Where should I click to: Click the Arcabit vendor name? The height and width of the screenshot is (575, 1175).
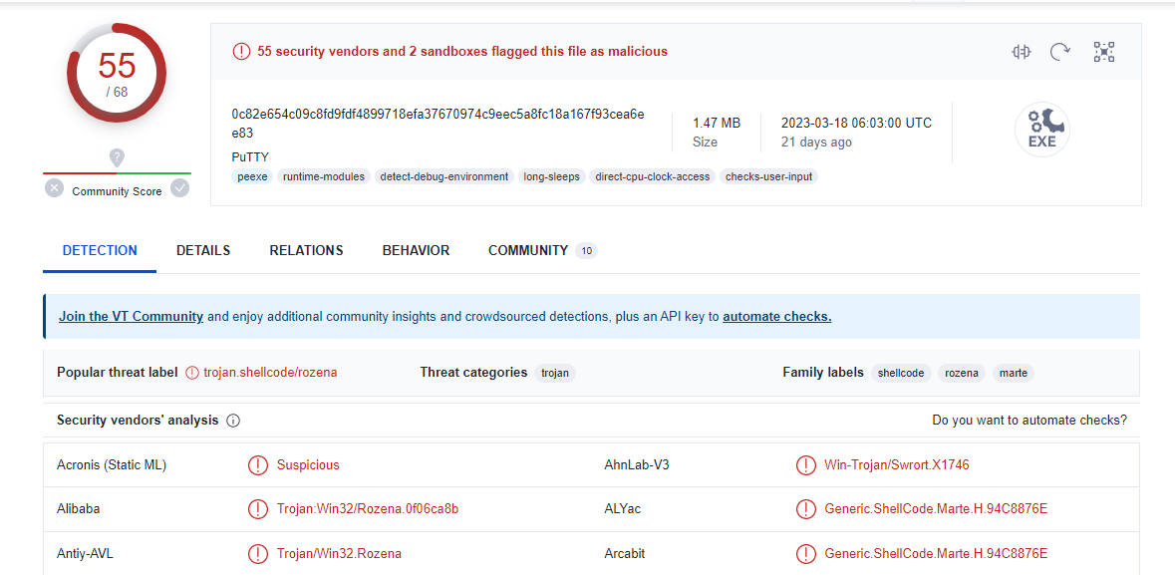[x=624, y=554]
